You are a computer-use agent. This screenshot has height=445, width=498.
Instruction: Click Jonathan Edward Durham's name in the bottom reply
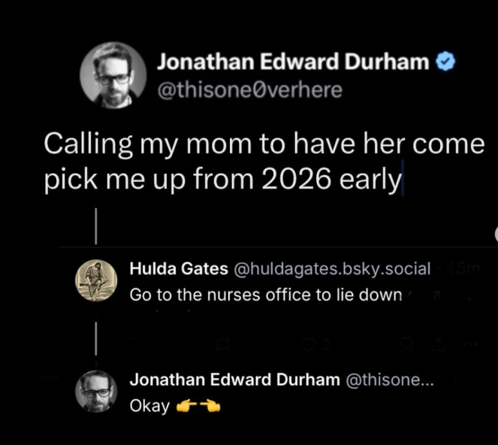(x=234, y=380)
